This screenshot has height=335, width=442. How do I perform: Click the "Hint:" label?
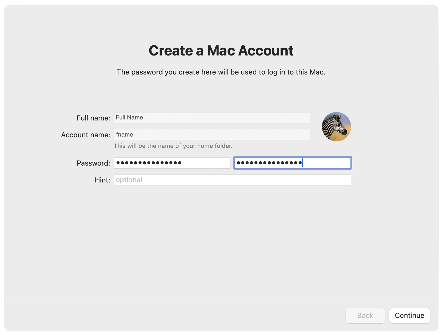[x=102, y=180]
